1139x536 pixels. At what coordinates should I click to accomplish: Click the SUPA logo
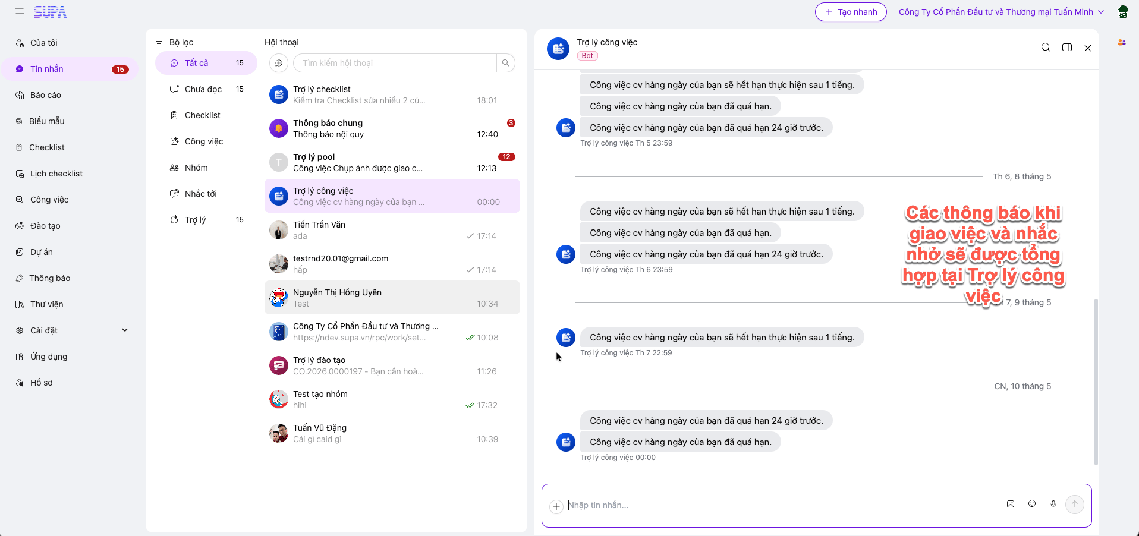pyautogui.click(x=50, y=12)
